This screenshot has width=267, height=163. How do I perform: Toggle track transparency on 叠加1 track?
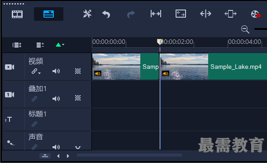point(78,98)
